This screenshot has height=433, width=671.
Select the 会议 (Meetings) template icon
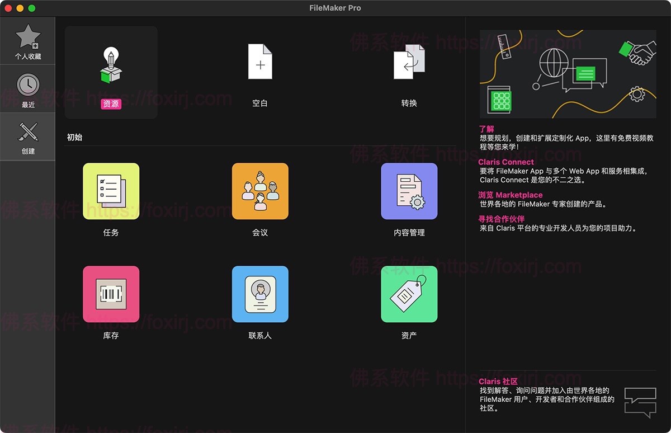coord(260,191)
